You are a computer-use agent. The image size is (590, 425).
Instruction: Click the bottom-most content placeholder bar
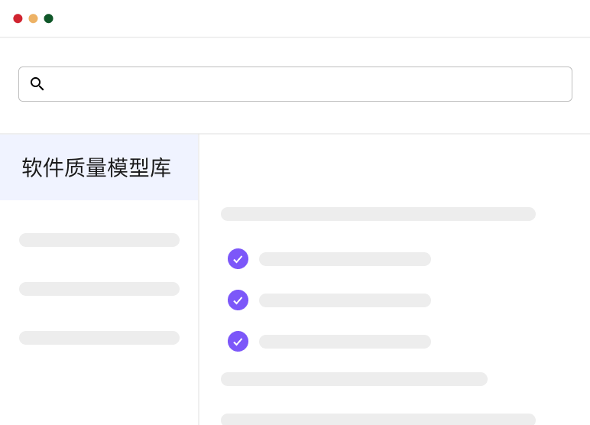(378, 419)
